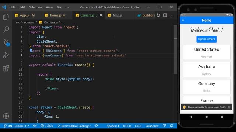Open the Search view in activity bar
The image size is (236, 132).
pos(6,29)
